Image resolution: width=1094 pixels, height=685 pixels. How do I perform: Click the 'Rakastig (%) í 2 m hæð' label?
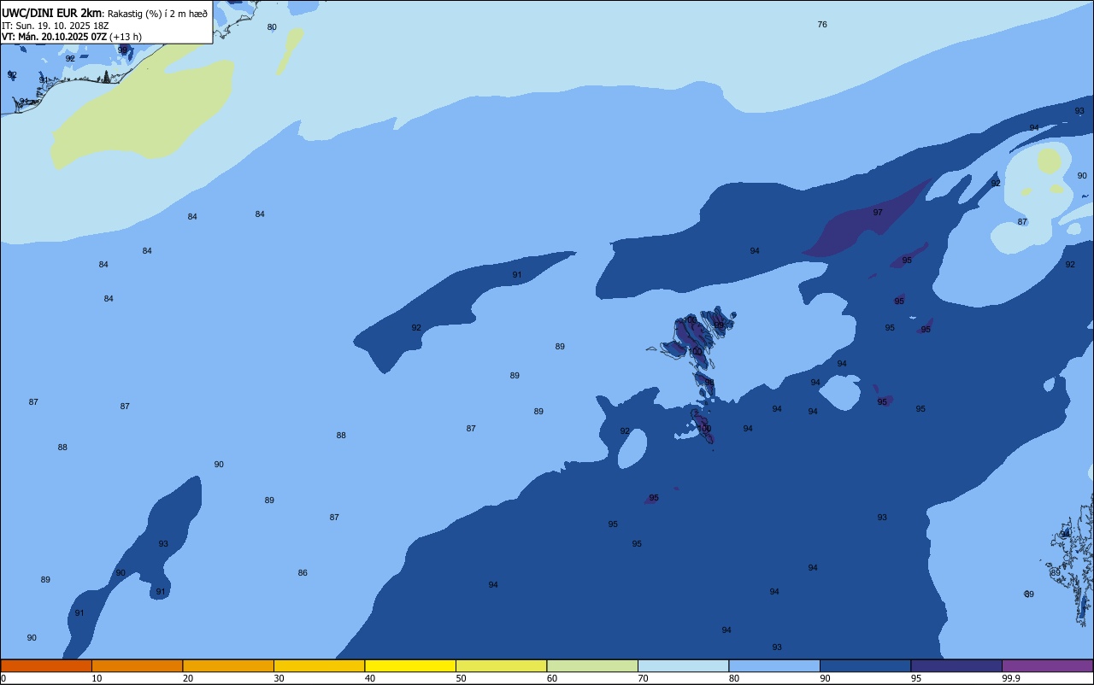157,14
